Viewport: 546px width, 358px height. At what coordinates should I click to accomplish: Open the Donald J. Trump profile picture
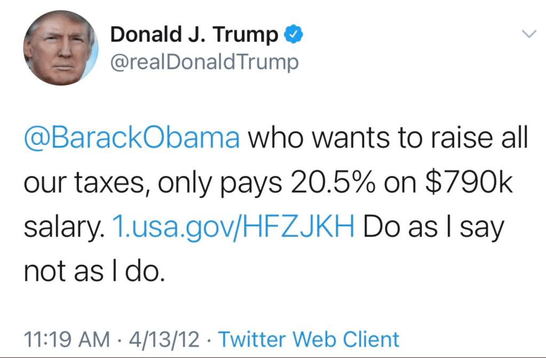[60, 47]
